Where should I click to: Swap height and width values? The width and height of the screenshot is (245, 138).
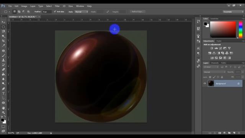108,12
